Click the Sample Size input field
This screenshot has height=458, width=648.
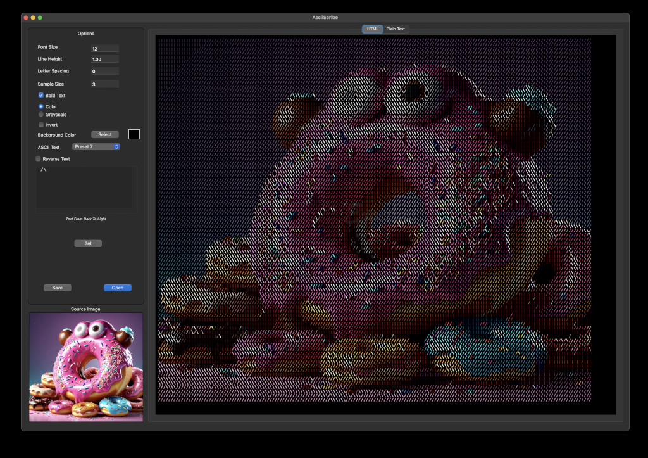[x=105, y=84]
